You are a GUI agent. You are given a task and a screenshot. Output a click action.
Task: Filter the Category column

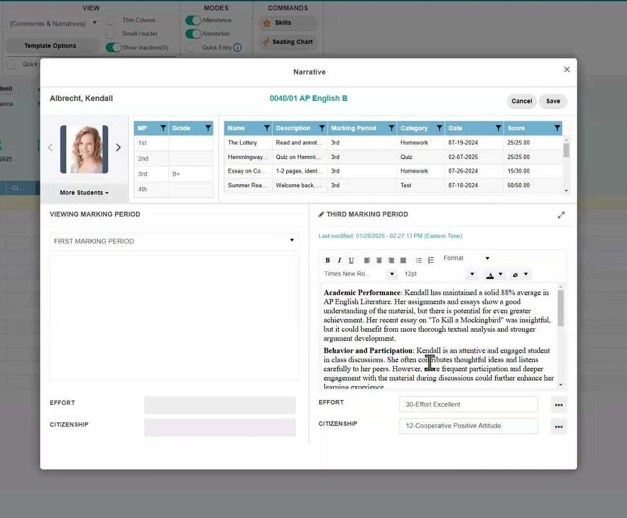[x=439, y=128]
